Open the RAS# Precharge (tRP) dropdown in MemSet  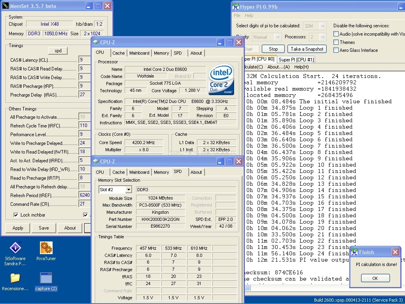[85, 86]
